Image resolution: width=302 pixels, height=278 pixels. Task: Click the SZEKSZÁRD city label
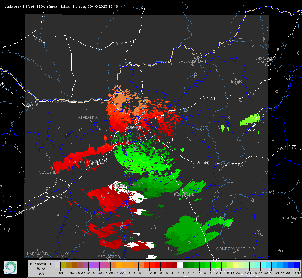(109, 257)
